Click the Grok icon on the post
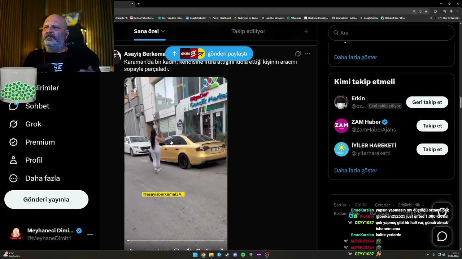The height and width of the screenshot is (259, 462). [x=298, y=54]
